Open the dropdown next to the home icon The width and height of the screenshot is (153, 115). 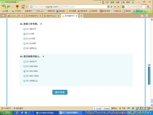27,7
